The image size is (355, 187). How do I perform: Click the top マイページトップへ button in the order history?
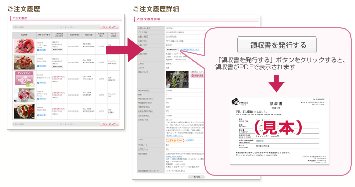coord(110,27)
